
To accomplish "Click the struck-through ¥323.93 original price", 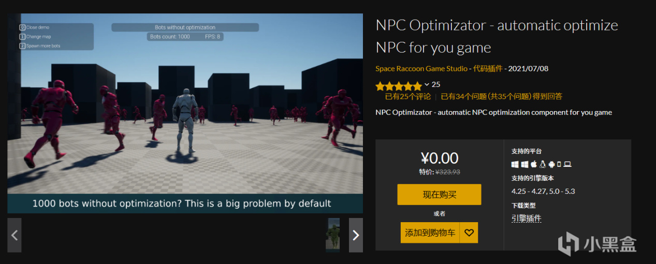I will (x=447, y=172).
